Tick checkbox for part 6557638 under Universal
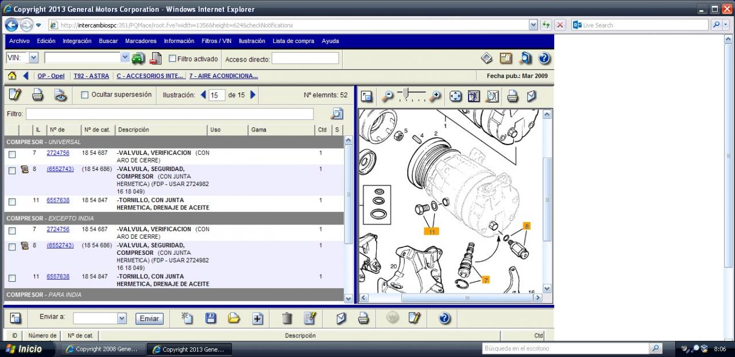Image resolution: width=735 pixels, height=357 pixels. click(x=12, y=201)
